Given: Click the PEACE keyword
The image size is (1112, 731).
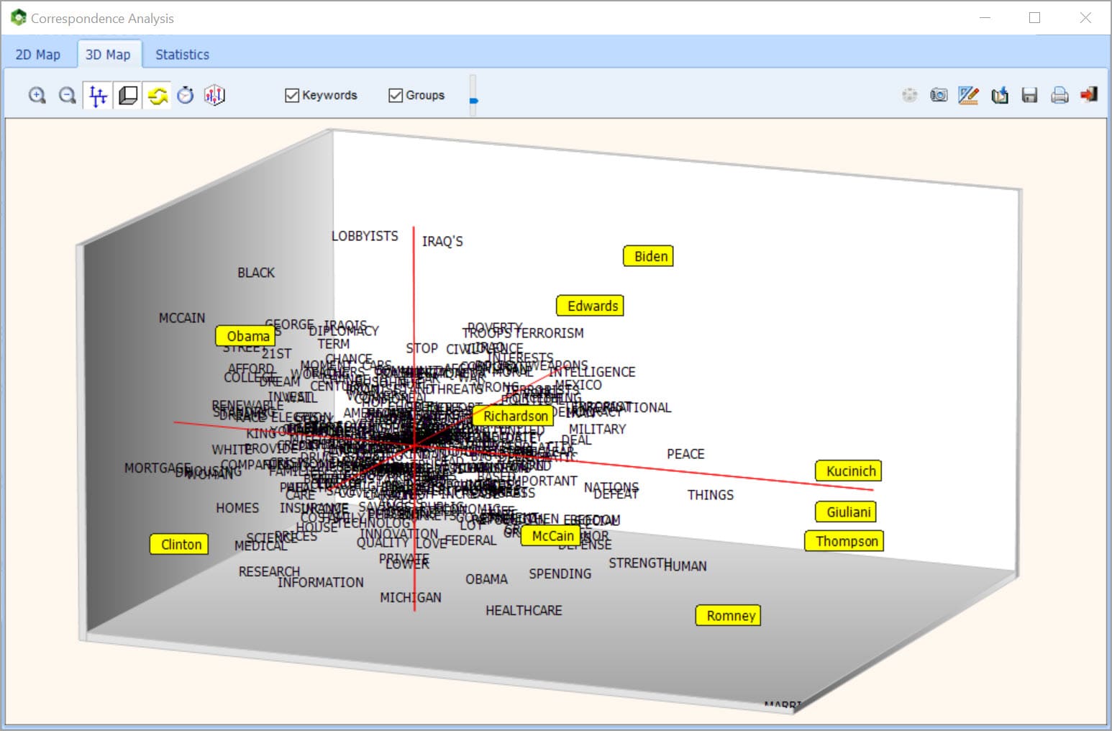Looking at the screenshot, I should (685, 454).
